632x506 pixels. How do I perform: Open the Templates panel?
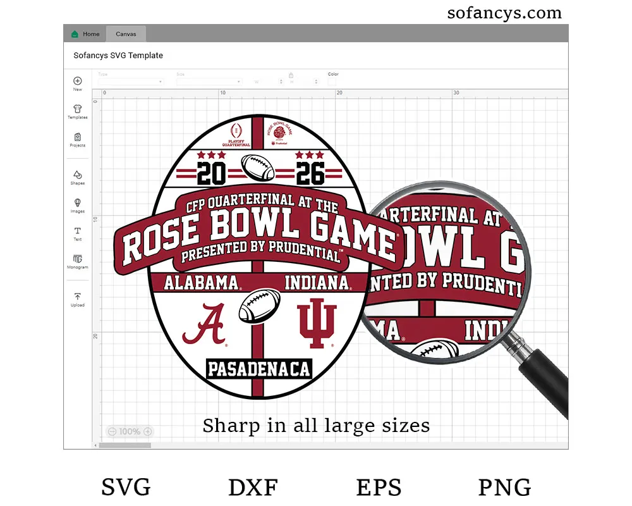tap(77, 109)
